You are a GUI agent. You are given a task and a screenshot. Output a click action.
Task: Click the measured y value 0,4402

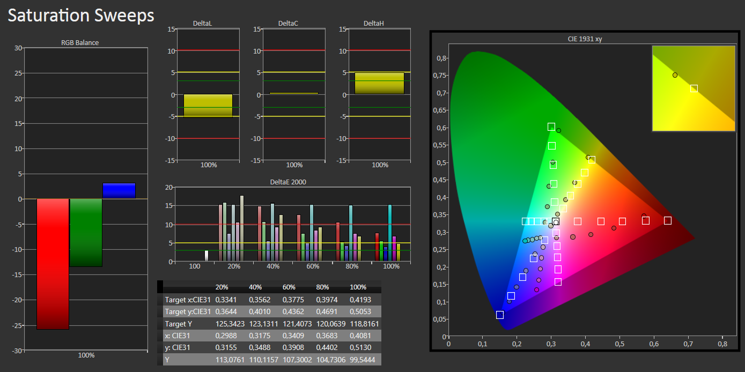coord(327,347)
